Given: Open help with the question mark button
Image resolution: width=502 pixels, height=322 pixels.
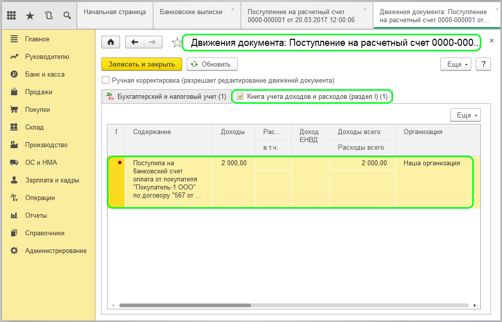Looking at the screenshot, I should pos(483,64).
